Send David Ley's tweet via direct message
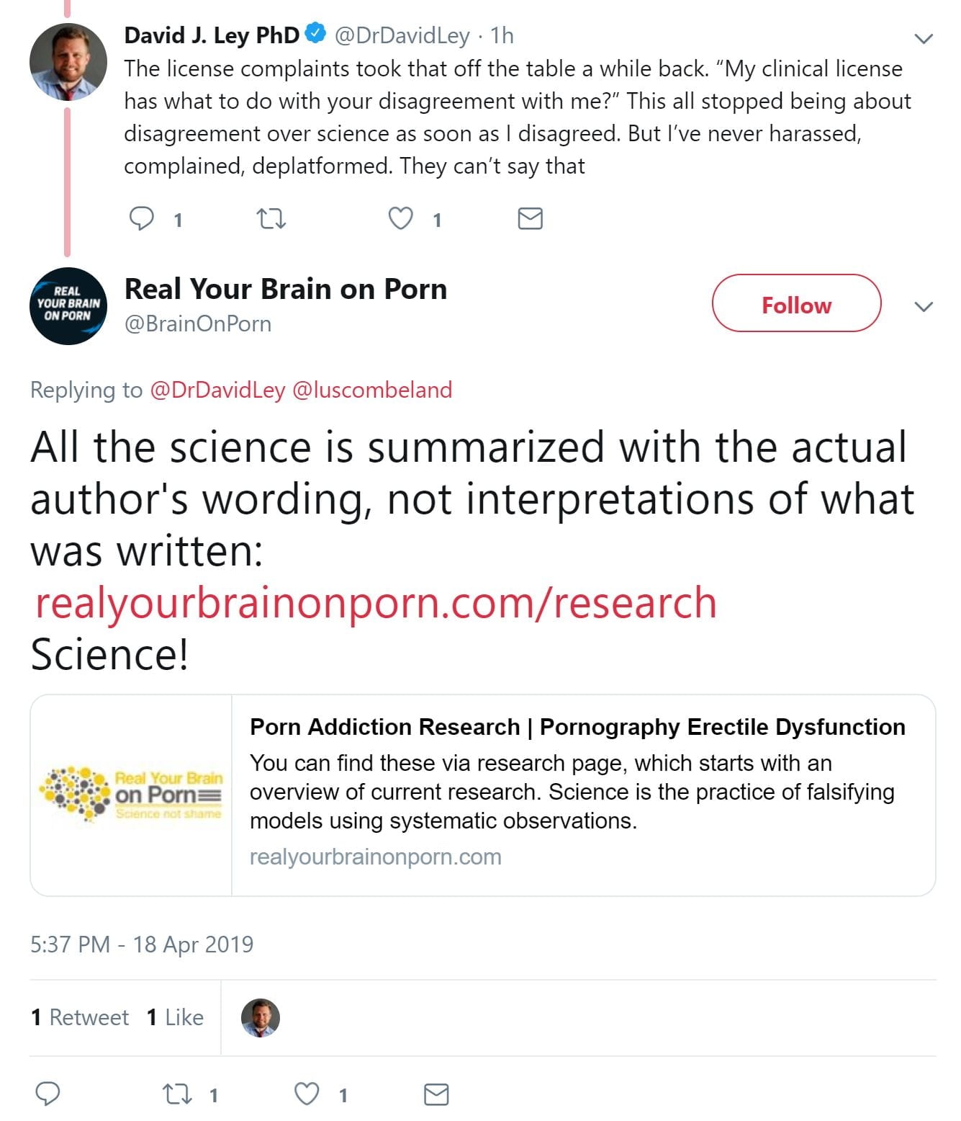 click(x=530, y=218)
